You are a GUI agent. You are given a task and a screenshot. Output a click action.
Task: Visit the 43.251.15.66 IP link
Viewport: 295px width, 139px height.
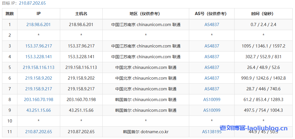coord(38,110)
